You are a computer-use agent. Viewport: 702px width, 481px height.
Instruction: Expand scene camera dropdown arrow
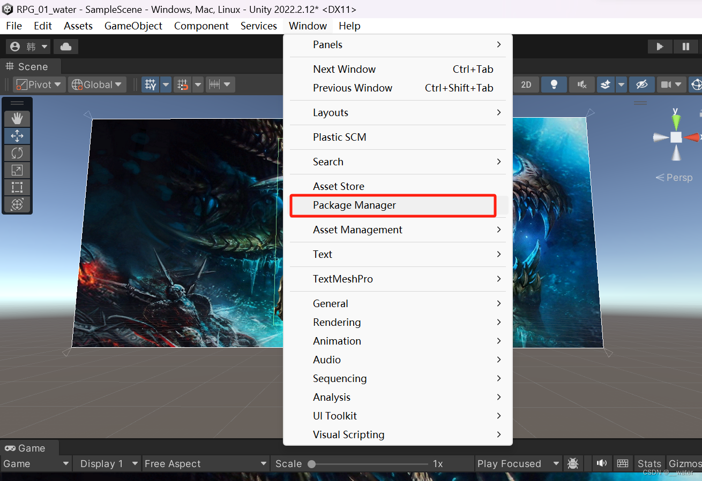click(x=679, y=85)
